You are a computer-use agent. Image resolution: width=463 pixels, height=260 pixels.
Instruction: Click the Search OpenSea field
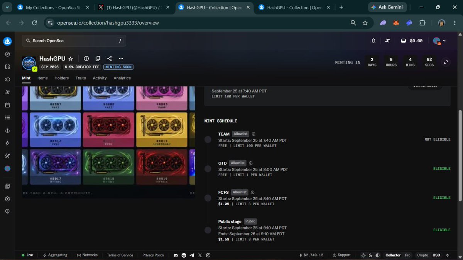tap(74, 41)
